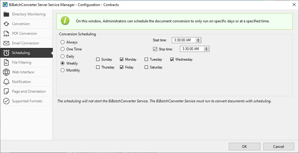Click the Supported Formats checkmark icon
Image resolution: width=299 pixels, height=153 pixels.
6,101
